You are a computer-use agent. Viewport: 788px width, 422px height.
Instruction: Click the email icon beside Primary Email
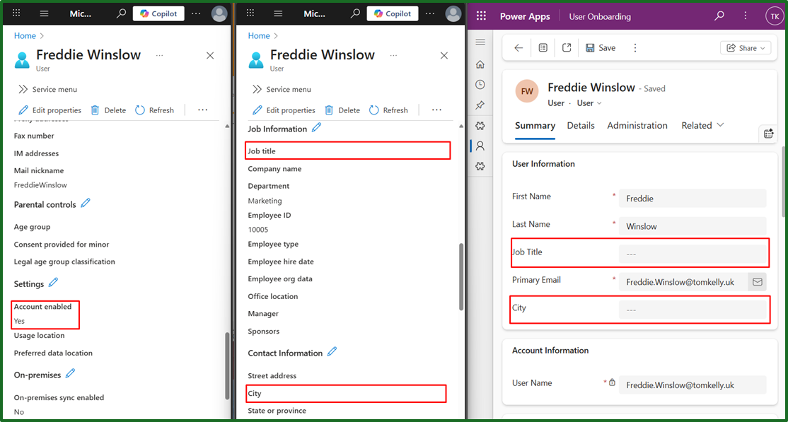pyautogui.click(x=757, y=282)
